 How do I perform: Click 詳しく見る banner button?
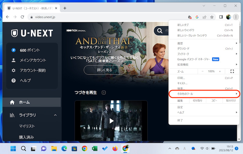point(104,70)
